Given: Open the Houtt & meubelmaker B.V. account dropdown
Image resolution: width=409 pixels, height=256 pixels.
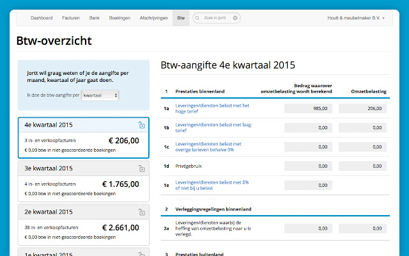Looking at the screenshot, I should (x=356, y=18).
